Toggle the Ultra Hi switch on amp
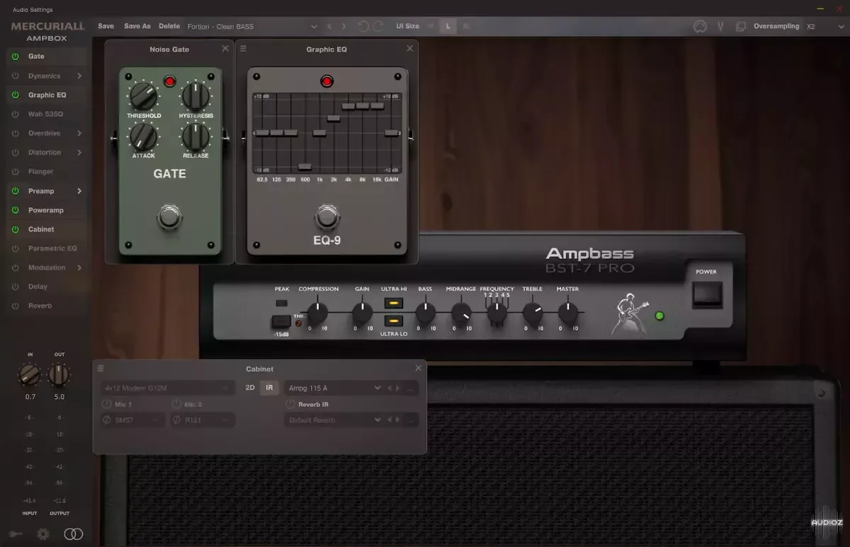Viewport: 850px width, 547px height. click(x=394, y=303)
